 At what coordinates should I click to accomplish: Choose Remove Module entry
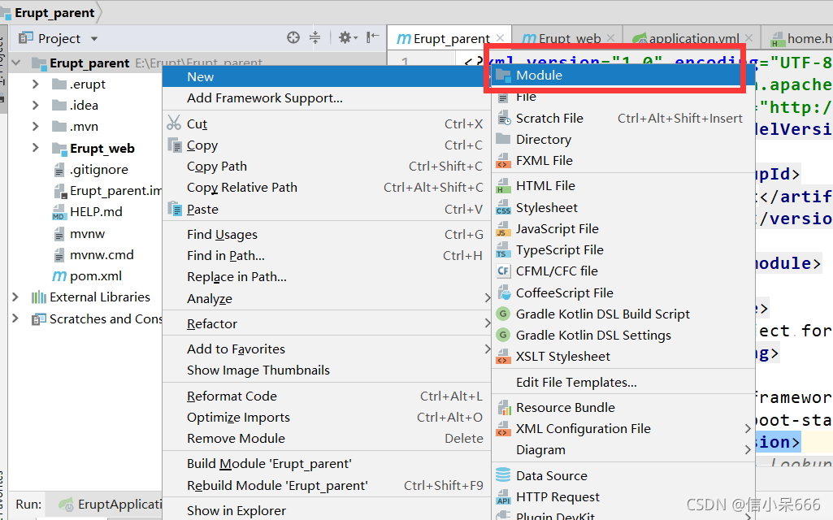pos(327,438)
